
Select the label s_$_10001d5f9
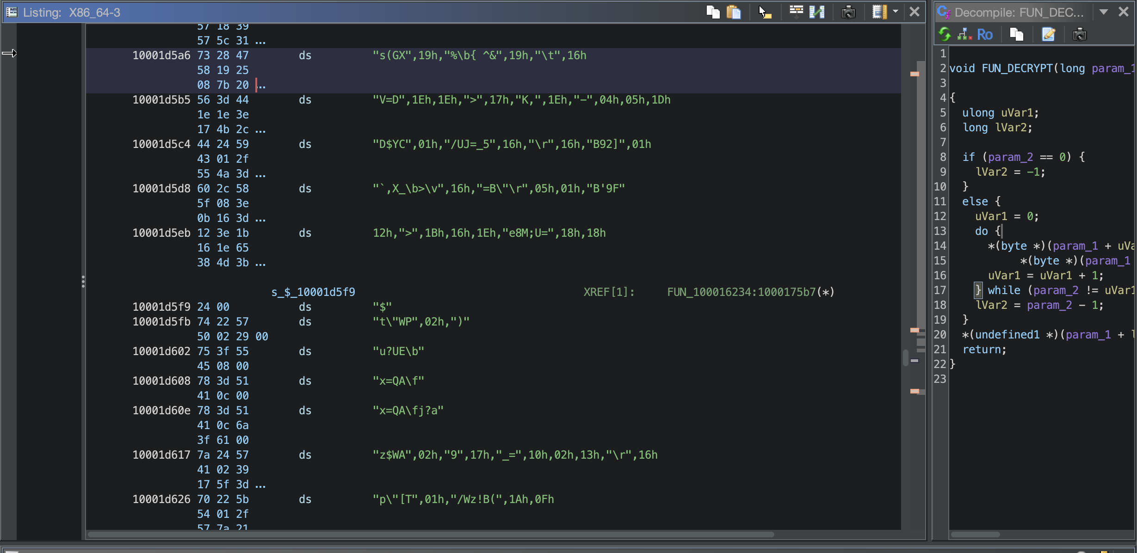[x=313, y=292]
